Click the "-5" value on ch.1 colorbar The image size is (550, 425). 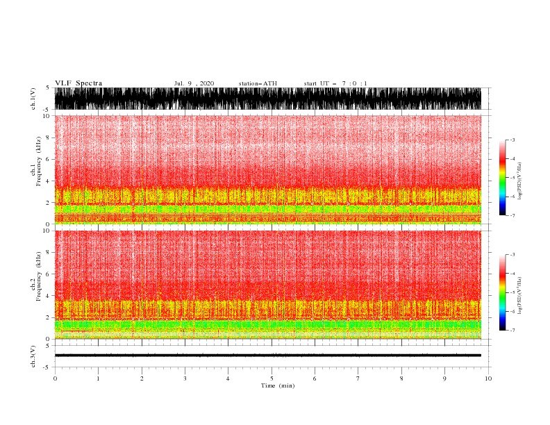[512, 178]
